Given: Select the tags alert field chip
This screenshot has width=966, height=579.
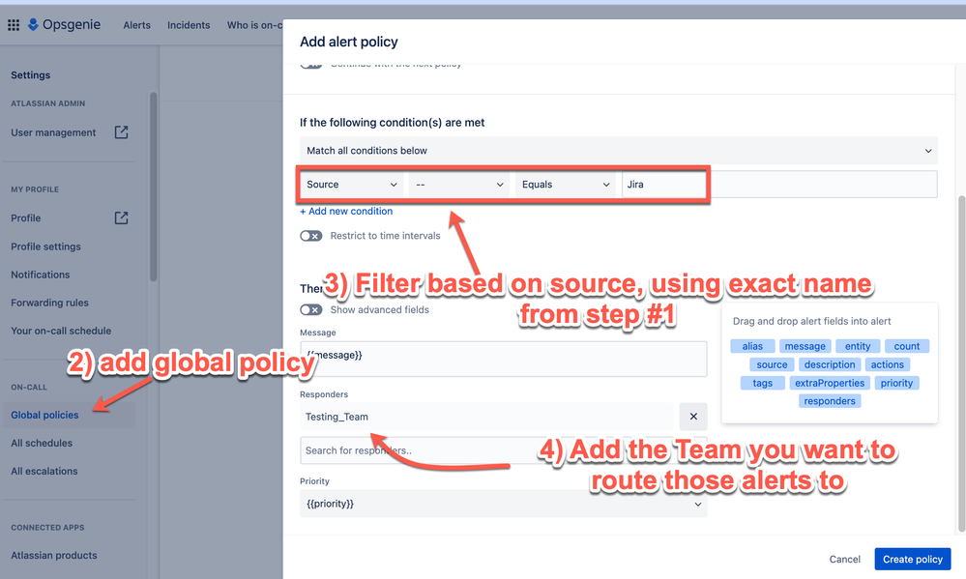Looking at the screenshot, I should pos(762,383).
